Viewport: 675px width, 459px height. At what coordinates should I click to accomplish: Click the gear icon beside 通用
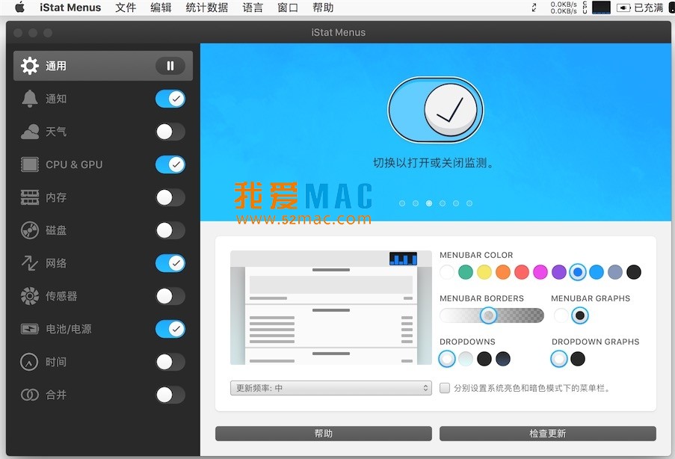click(x=30, y=66)
